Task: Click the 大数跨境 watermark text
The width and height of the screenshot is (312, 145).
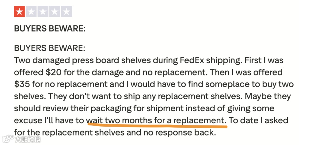Action: point(28,139)
